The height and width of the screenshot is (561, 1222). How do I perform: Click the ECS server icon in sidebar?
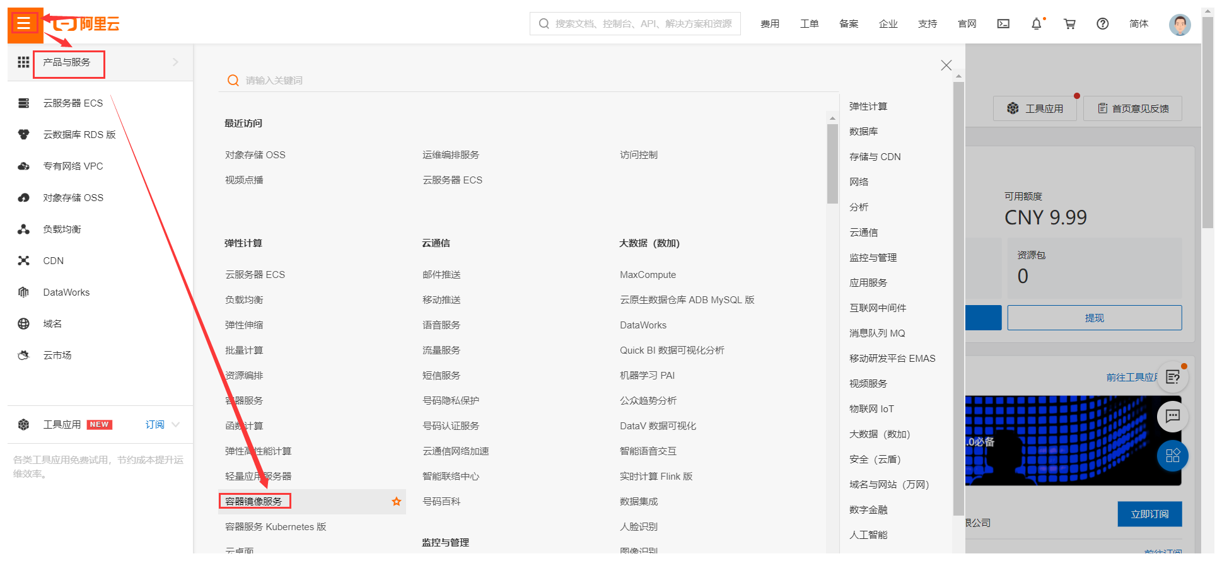pyautogui.click(x=23, y=103)
